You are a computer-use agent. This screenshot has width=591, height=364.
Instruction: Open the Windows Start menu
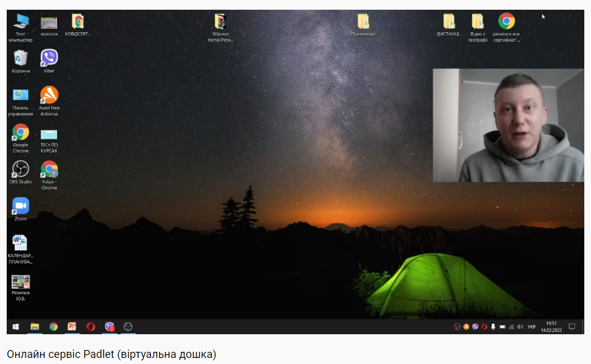tap(15, 327)
